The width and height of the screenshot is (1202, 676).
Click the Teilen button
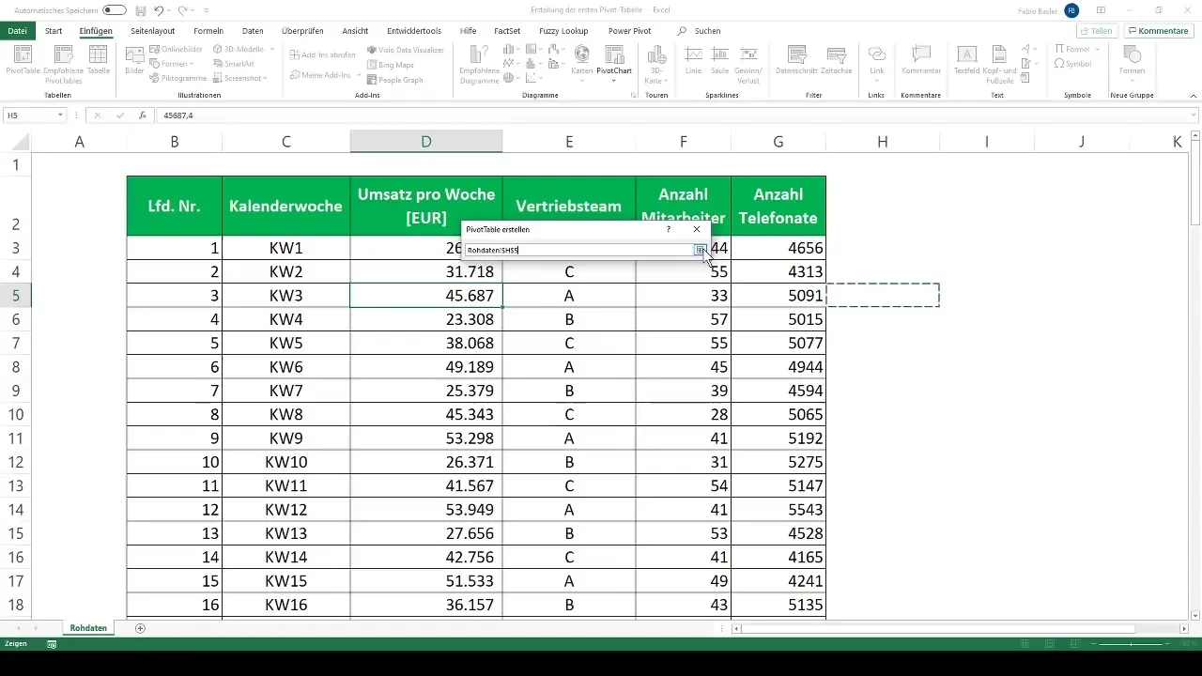coord(1096,31)
